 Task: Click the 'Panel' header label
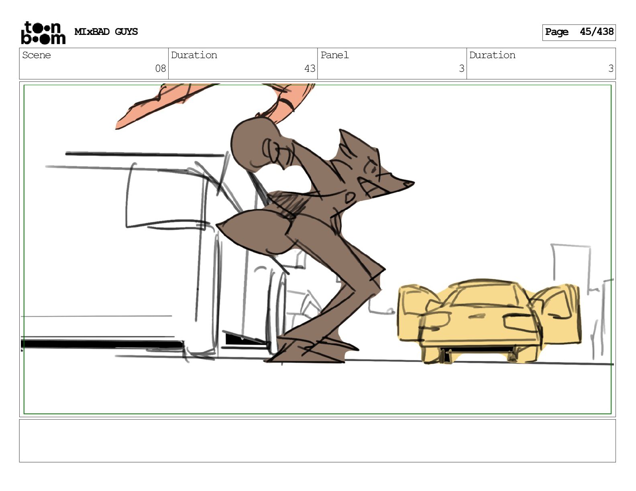tap(334, 55)
